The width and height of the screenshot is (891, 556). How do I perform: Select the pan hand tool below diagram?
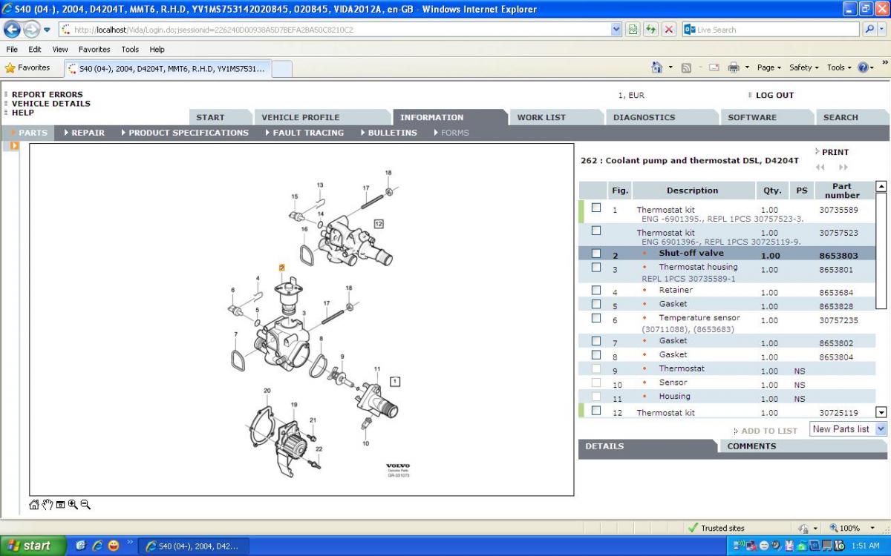coord(48,505)
